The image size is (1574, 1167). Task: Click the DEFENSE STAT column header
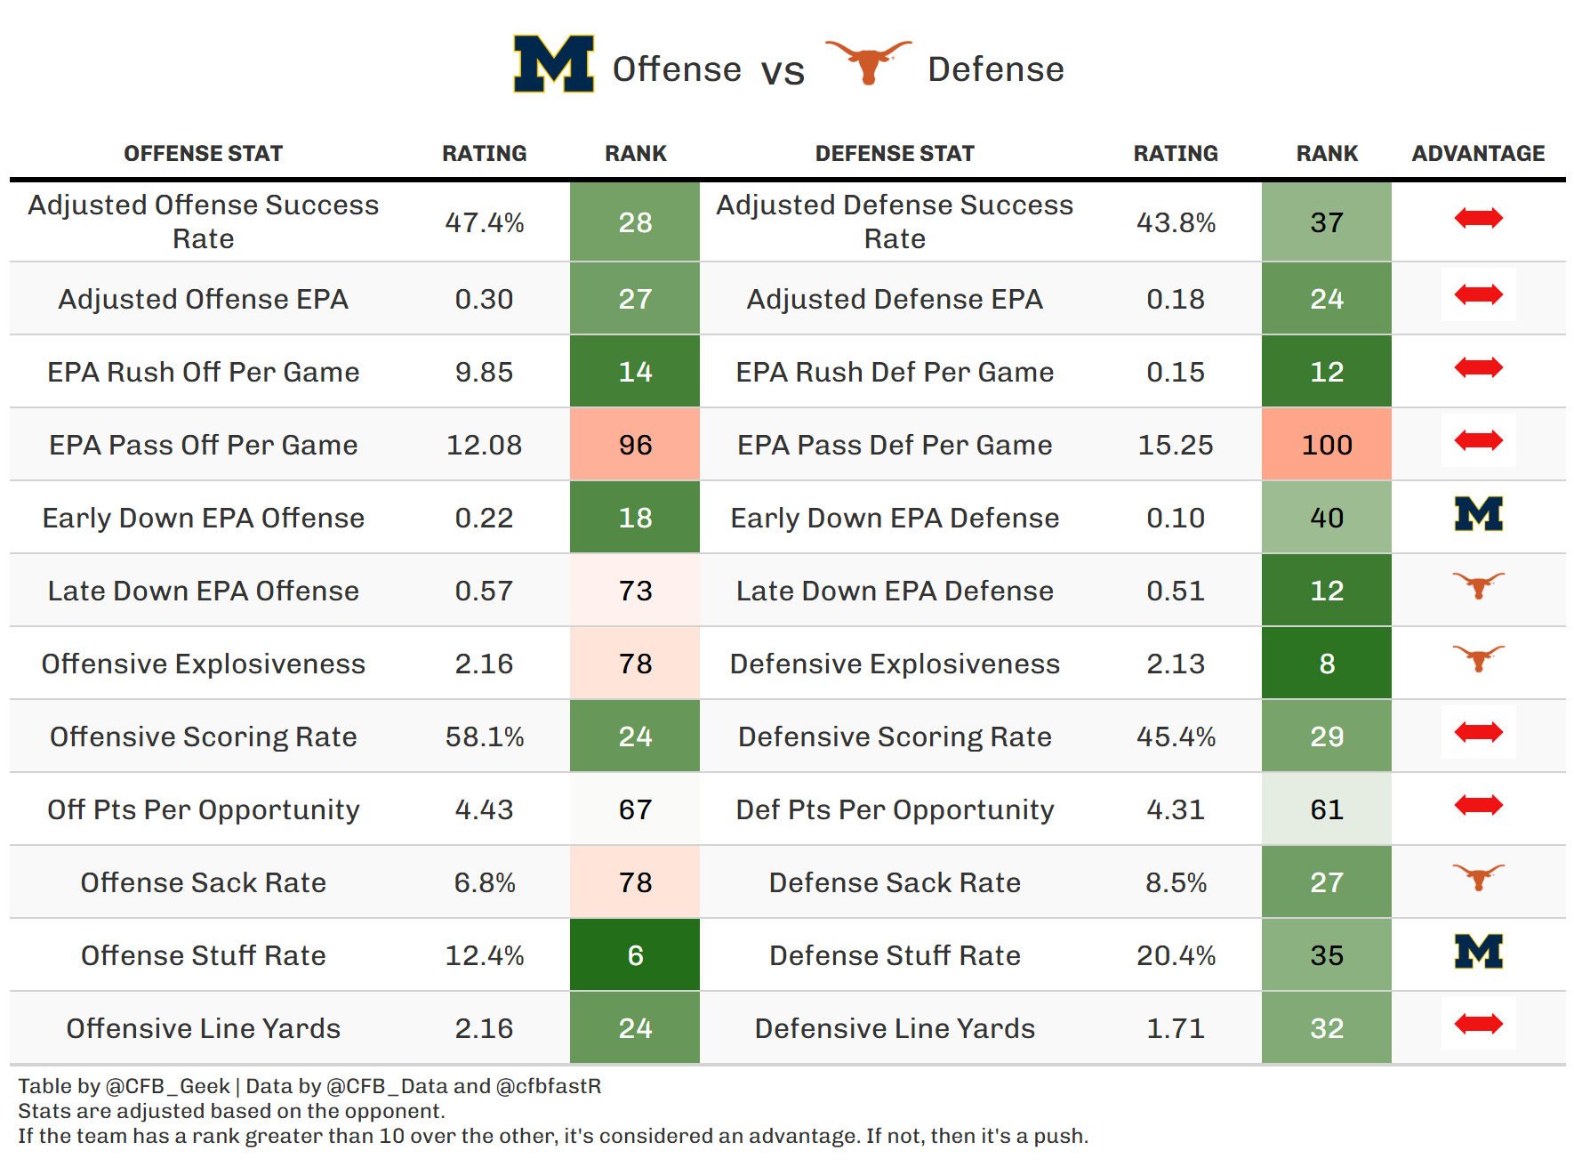point(895,154)
